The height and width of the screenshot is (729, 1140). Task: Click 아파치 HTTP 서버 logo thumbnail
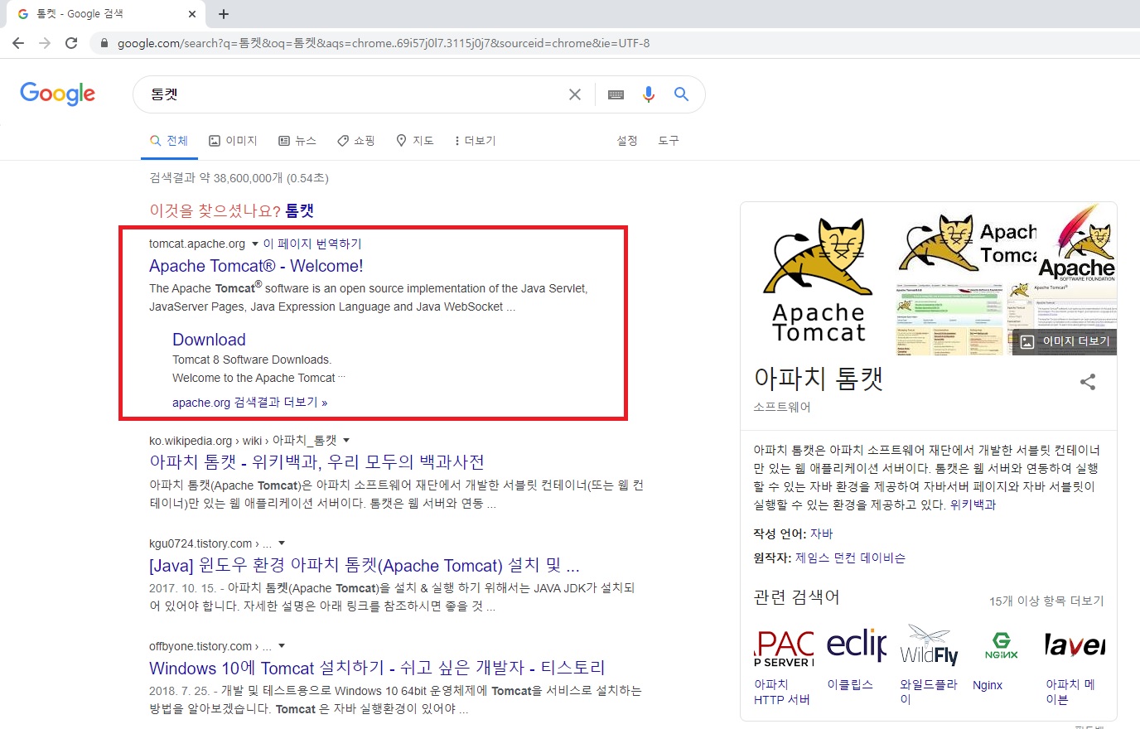tap(784, 647)
